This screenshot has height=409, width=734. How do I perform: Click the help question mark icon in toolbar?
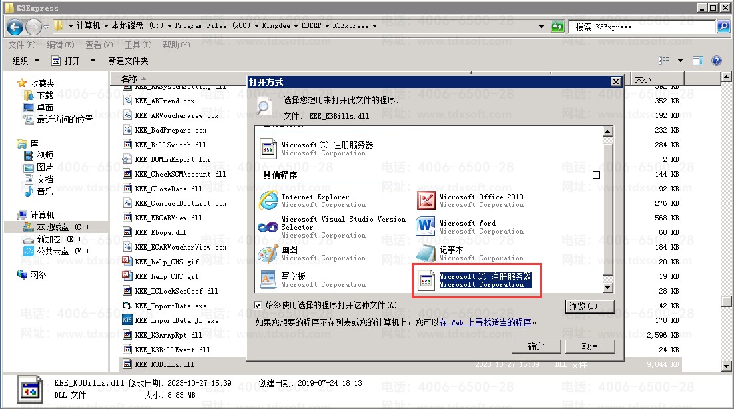(x=717, y=61)
